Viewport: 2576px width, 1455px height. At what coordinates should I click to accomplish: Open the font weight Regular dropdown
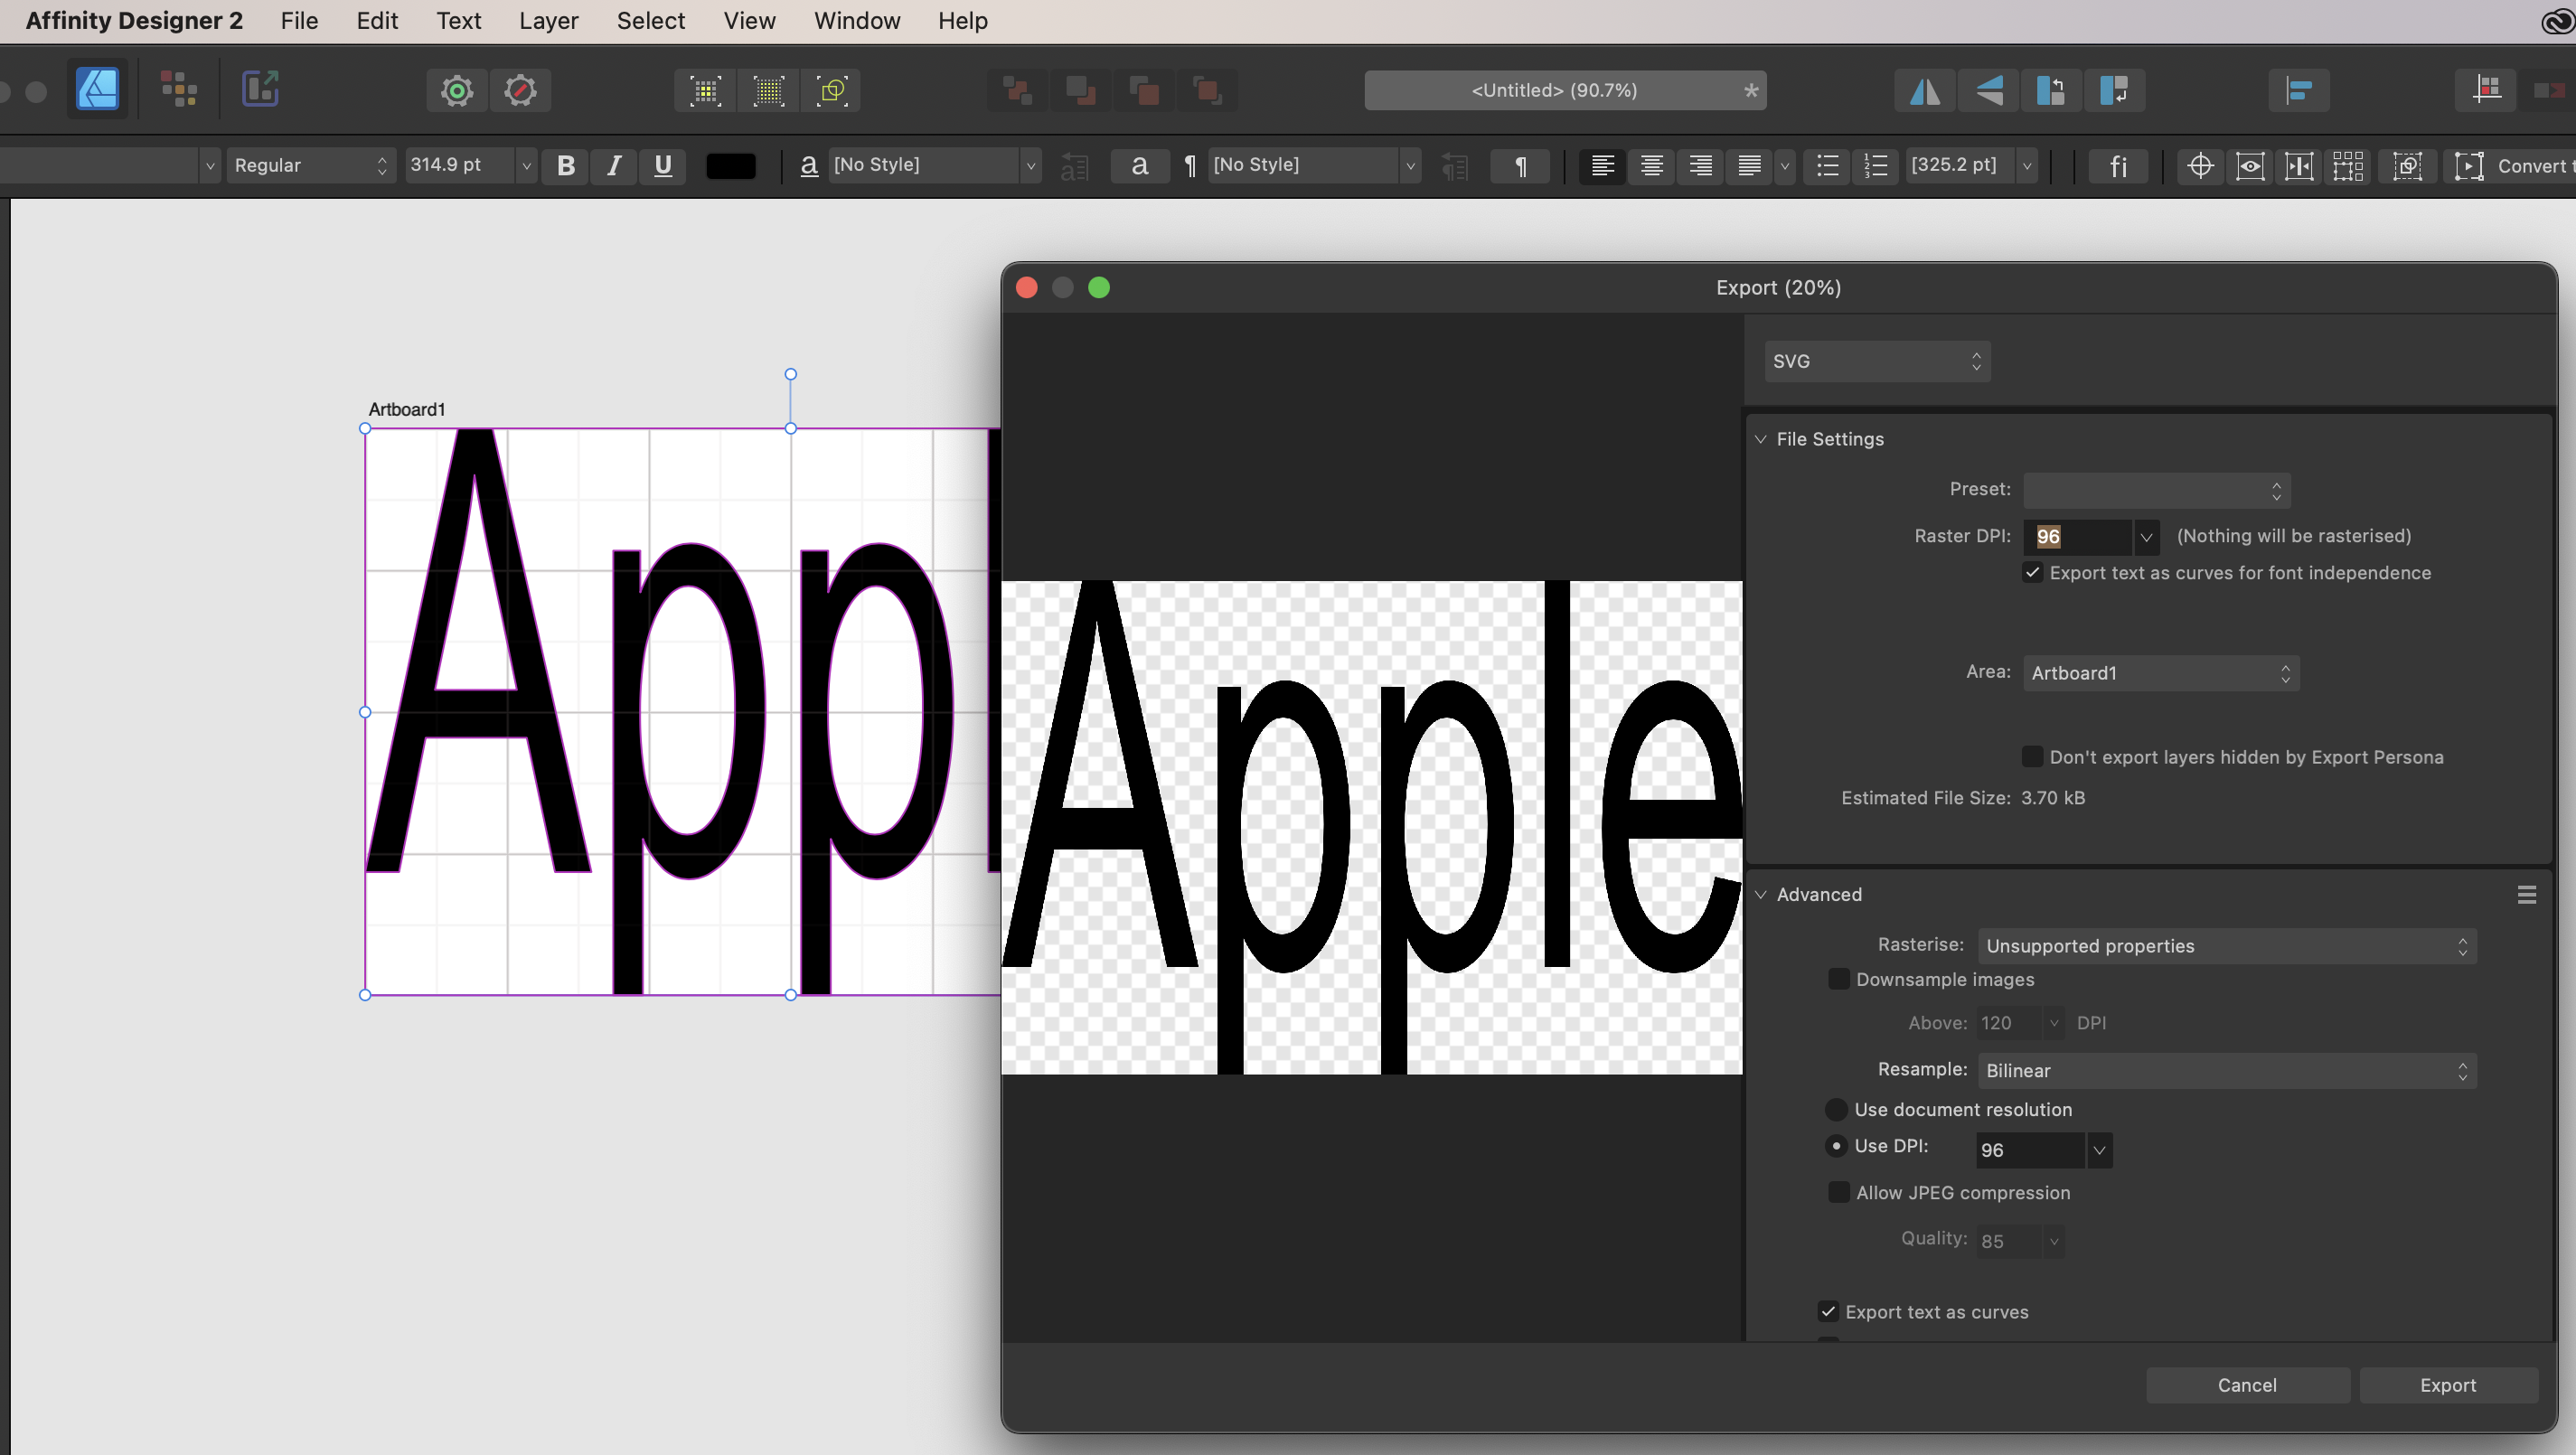point(311,165)
